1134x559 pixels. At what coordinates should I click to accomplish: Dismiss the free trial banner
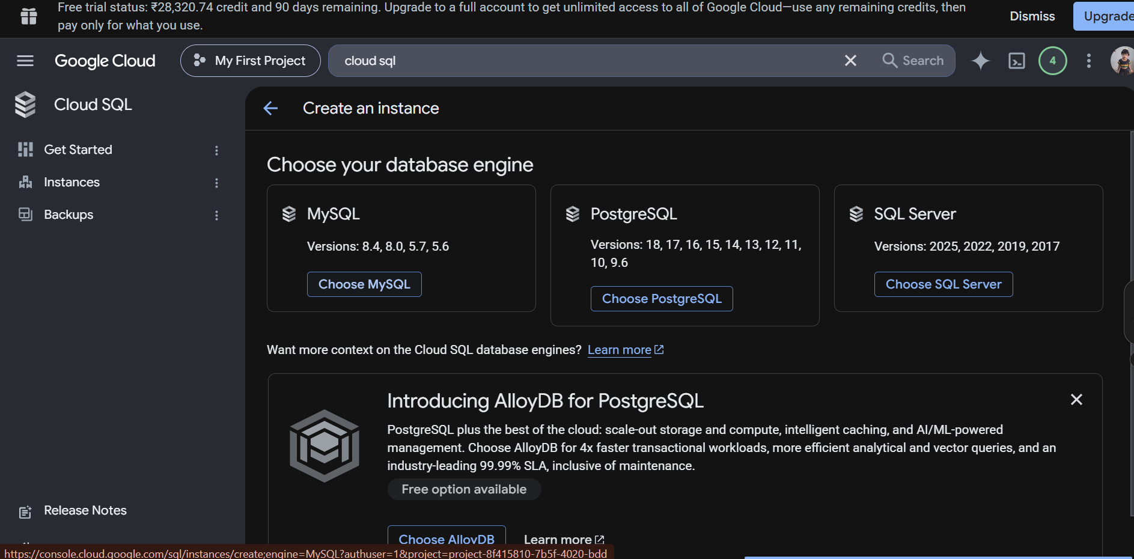[1032, 16]
